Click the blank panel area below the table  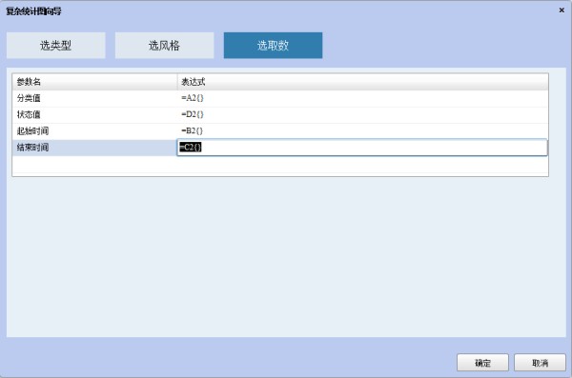(x=286, y=257)
